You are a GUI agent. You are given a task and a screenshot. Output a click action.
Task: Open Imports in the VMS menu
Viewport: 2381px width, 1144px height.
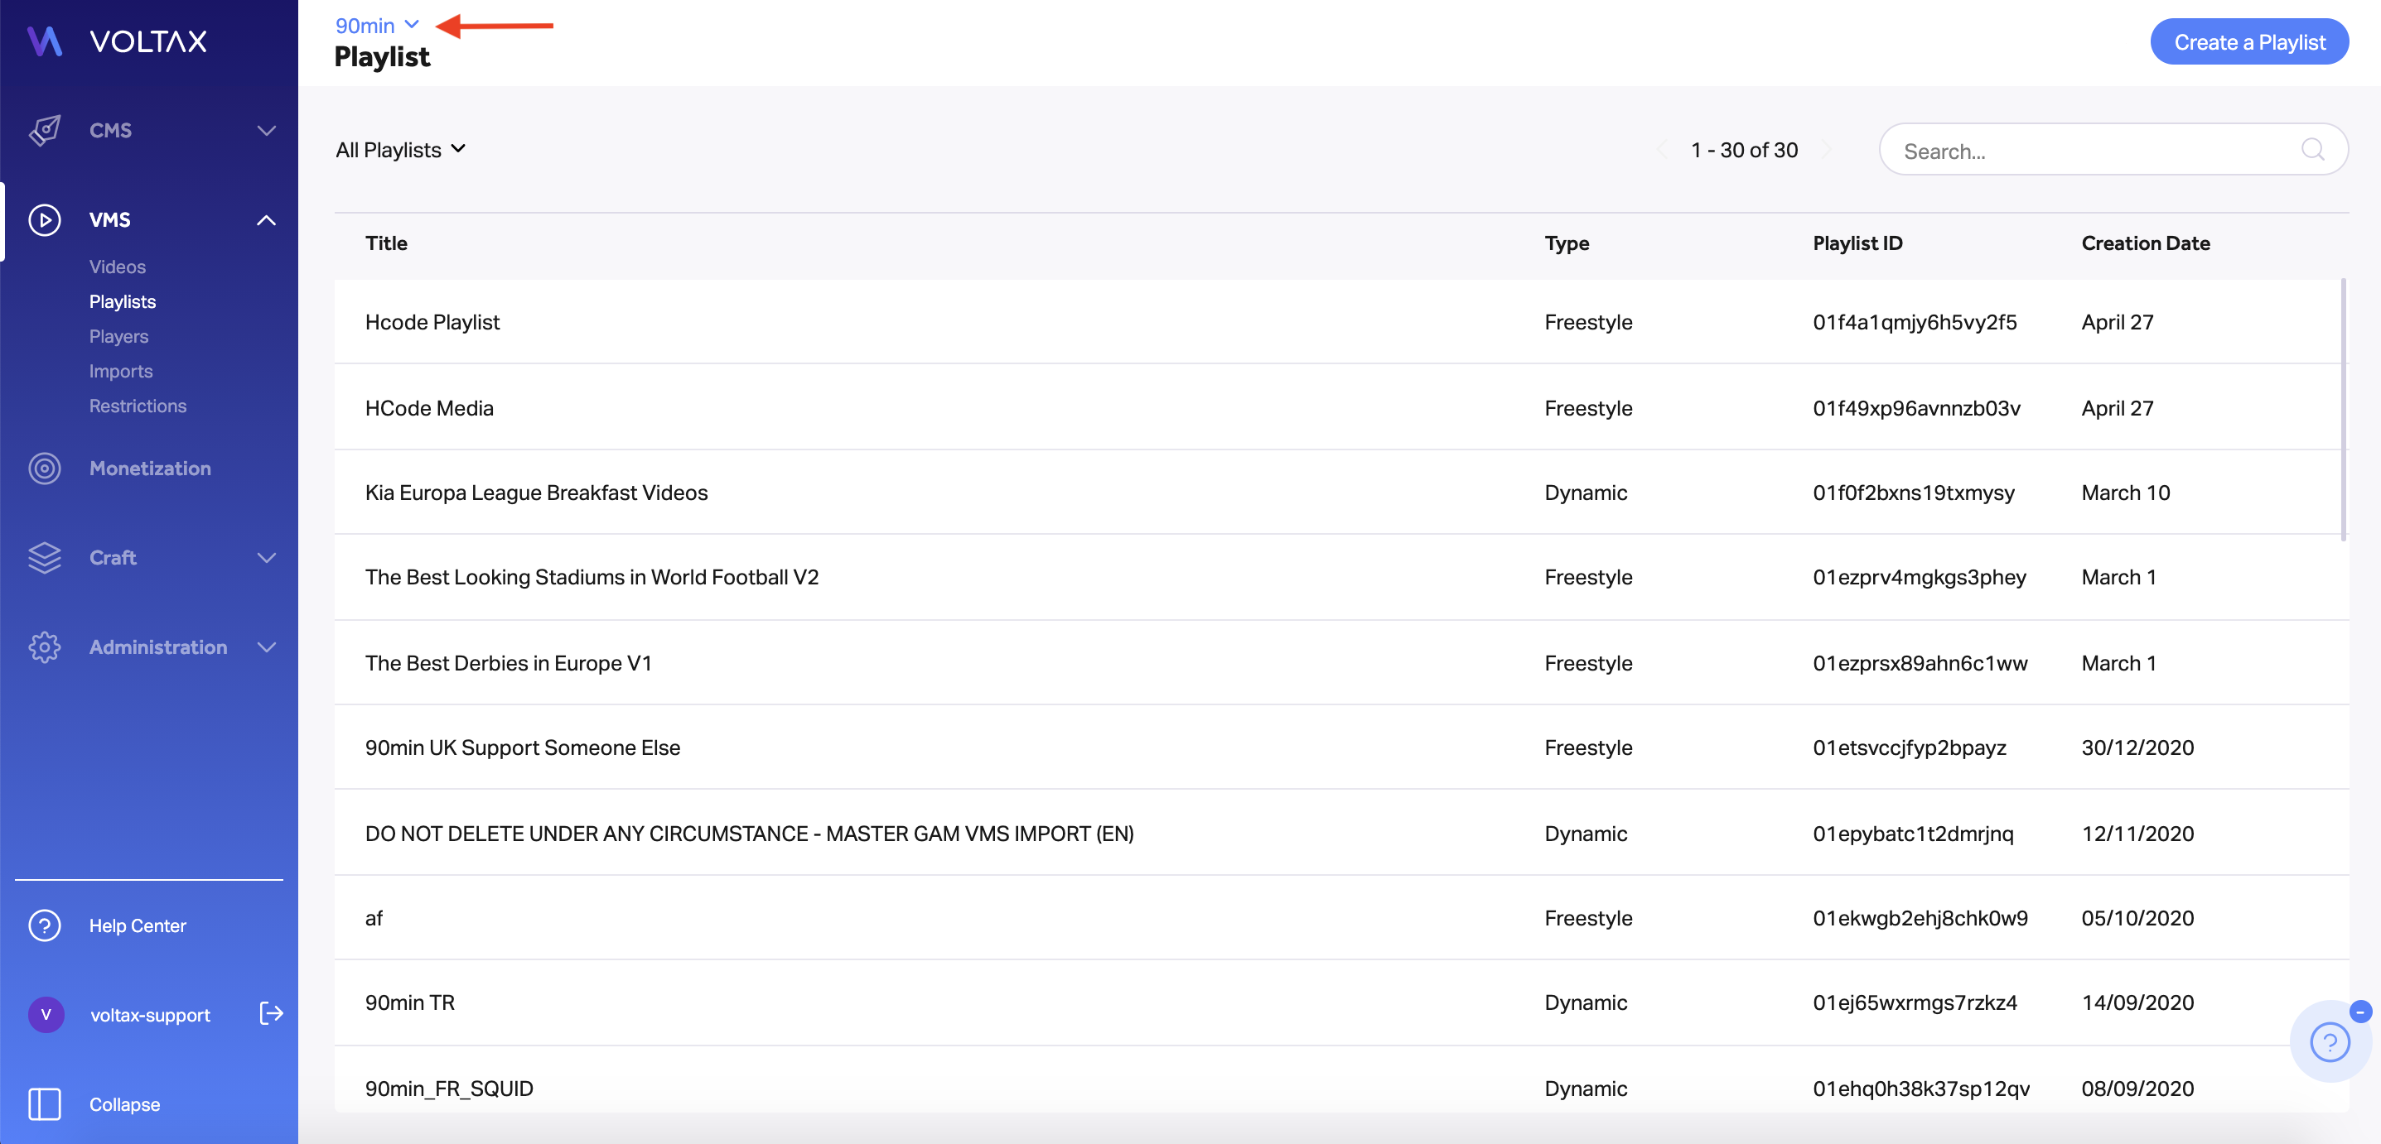click(x=121, y=371)
